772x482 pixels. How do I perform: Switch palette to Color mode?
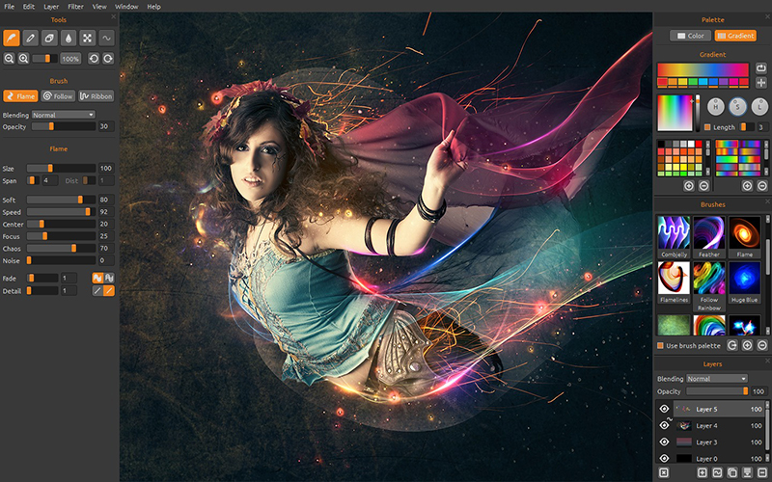point(690,36)
